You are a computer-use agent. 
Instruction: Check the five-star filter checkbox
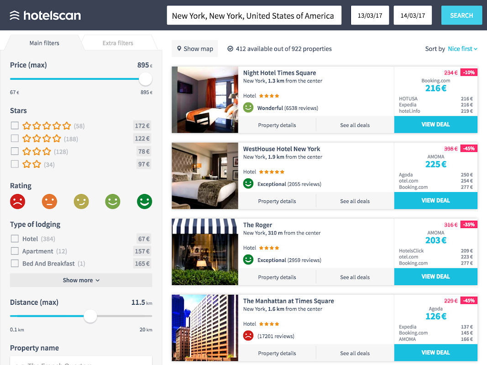(15, 125)
